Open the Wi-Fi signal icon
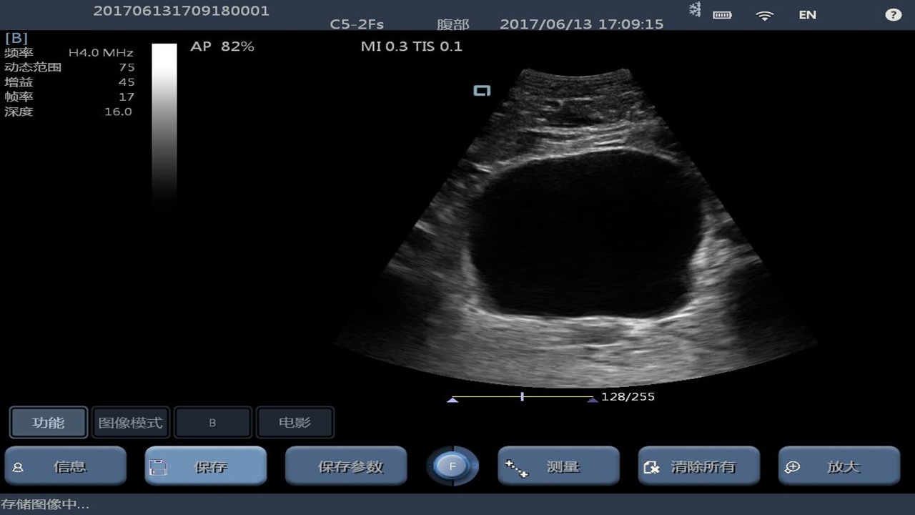 point(765,15)
